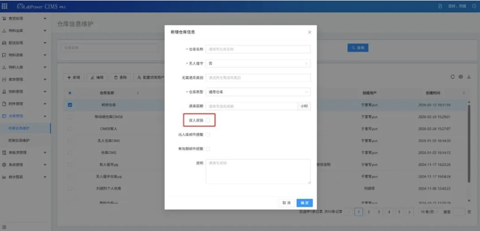Check the 有效期邮件提醒 checkbox
This screenshot has width=480, height=231.
(208, 149)
